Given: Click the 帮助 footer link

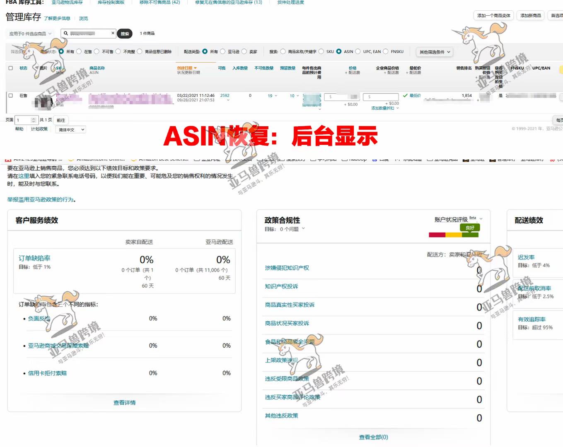Looking at the screenshot, I should tap(19, 129).
